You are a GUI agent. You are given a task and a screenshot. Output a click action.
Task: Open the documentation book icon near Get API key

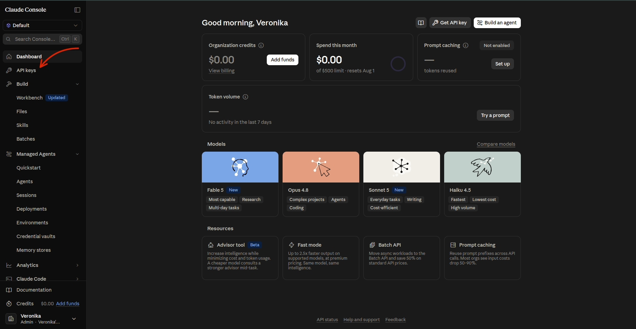pos(421,23)
